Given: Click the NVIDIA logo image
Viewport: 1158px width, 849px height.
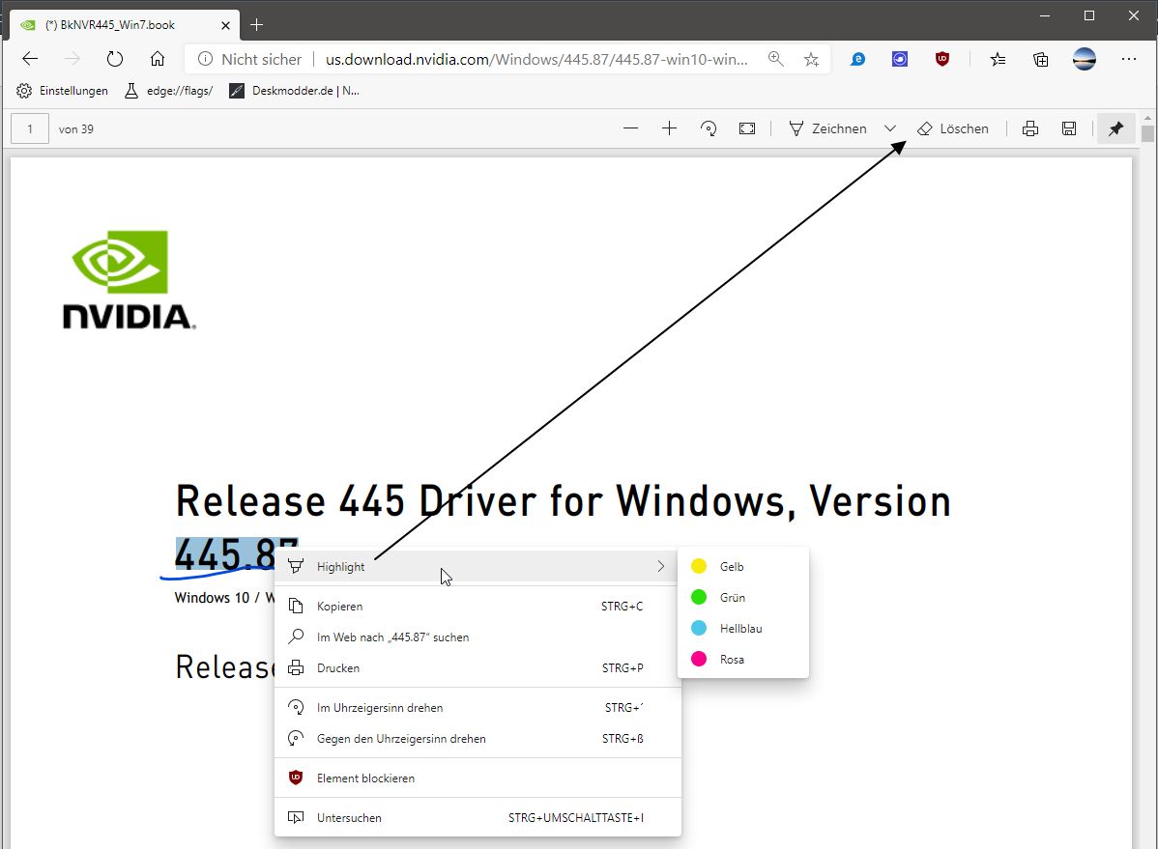Looking at the screenshot, I should (130, 280).
